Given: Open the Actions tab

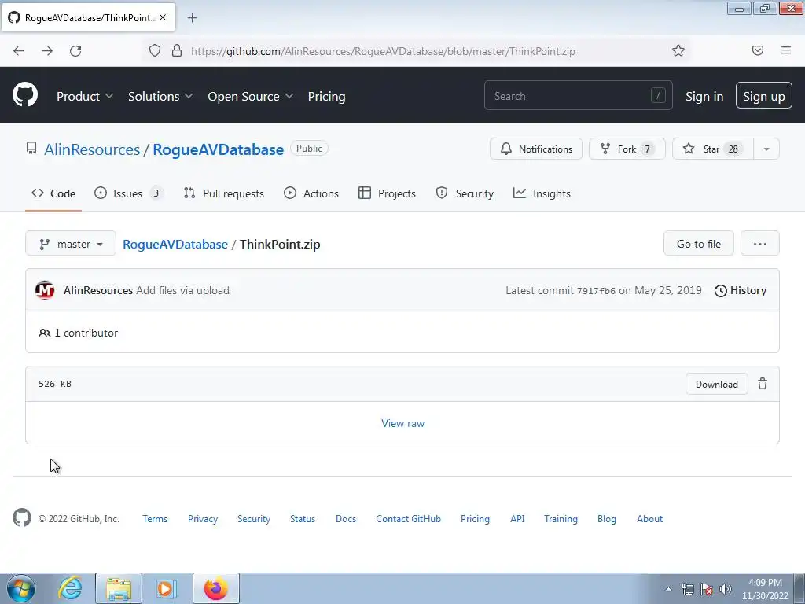Looking at the screenshot, I should point(311,193).
